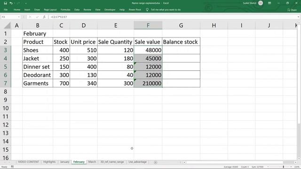
Task: Select the cell containing 48000
Action: [148, 50]
